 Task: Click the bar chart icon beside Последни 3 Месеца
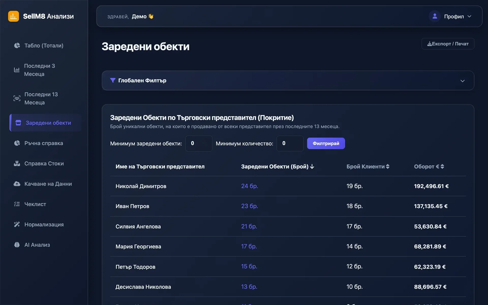coord(17,70)
